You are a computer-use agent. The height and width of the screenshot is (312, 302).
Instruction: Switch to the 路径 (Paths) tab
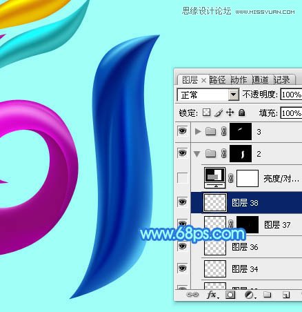[217, 80]
